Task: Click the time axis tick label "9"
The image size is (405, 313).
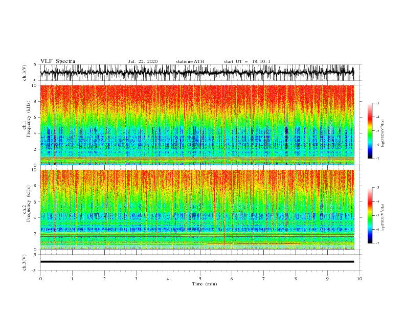Action: coord(327,279)
